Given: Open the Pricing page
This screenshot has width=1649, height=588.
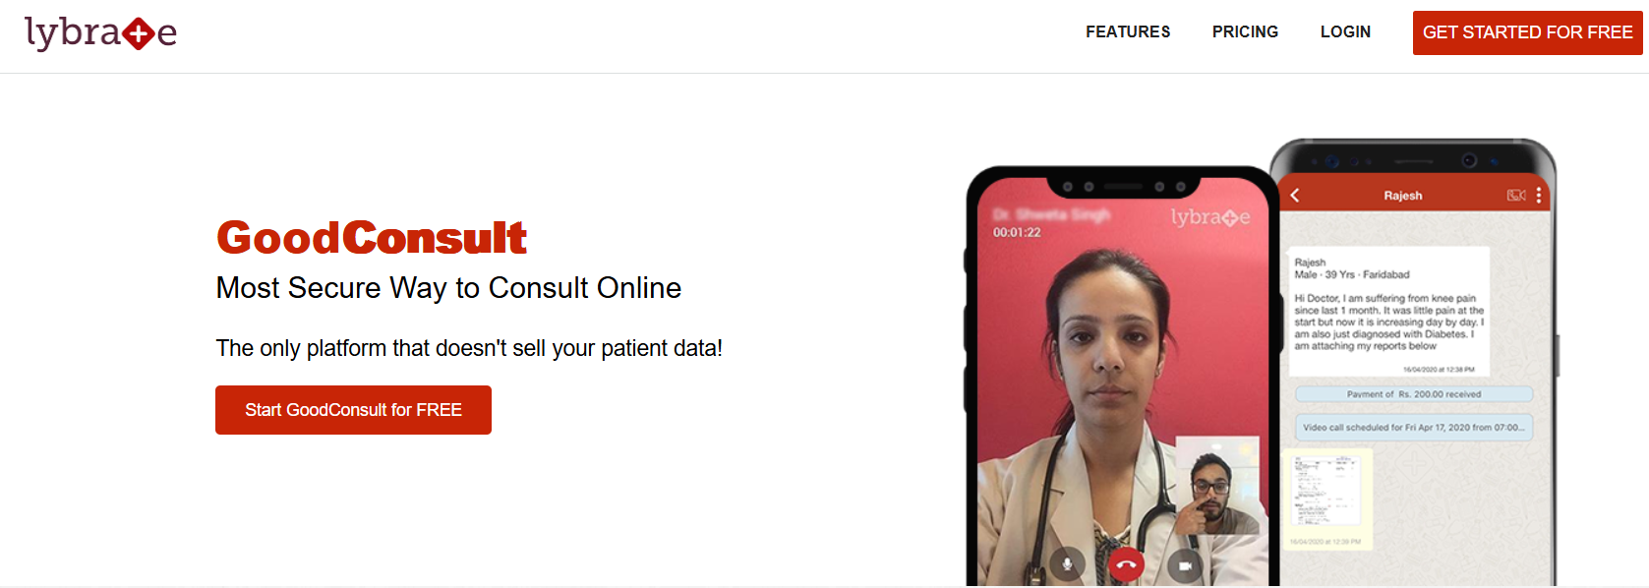Looking at the screenshot, I should (1245, 32).
